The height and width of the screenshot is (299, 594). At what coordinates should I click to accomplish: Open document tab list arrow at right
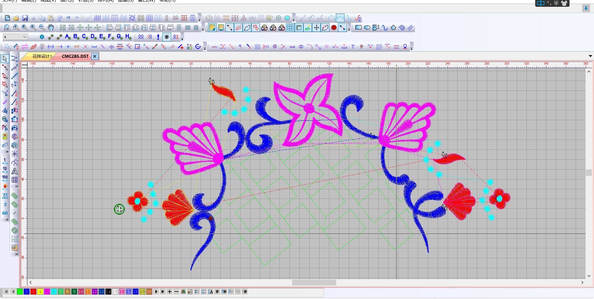(590, 56)
